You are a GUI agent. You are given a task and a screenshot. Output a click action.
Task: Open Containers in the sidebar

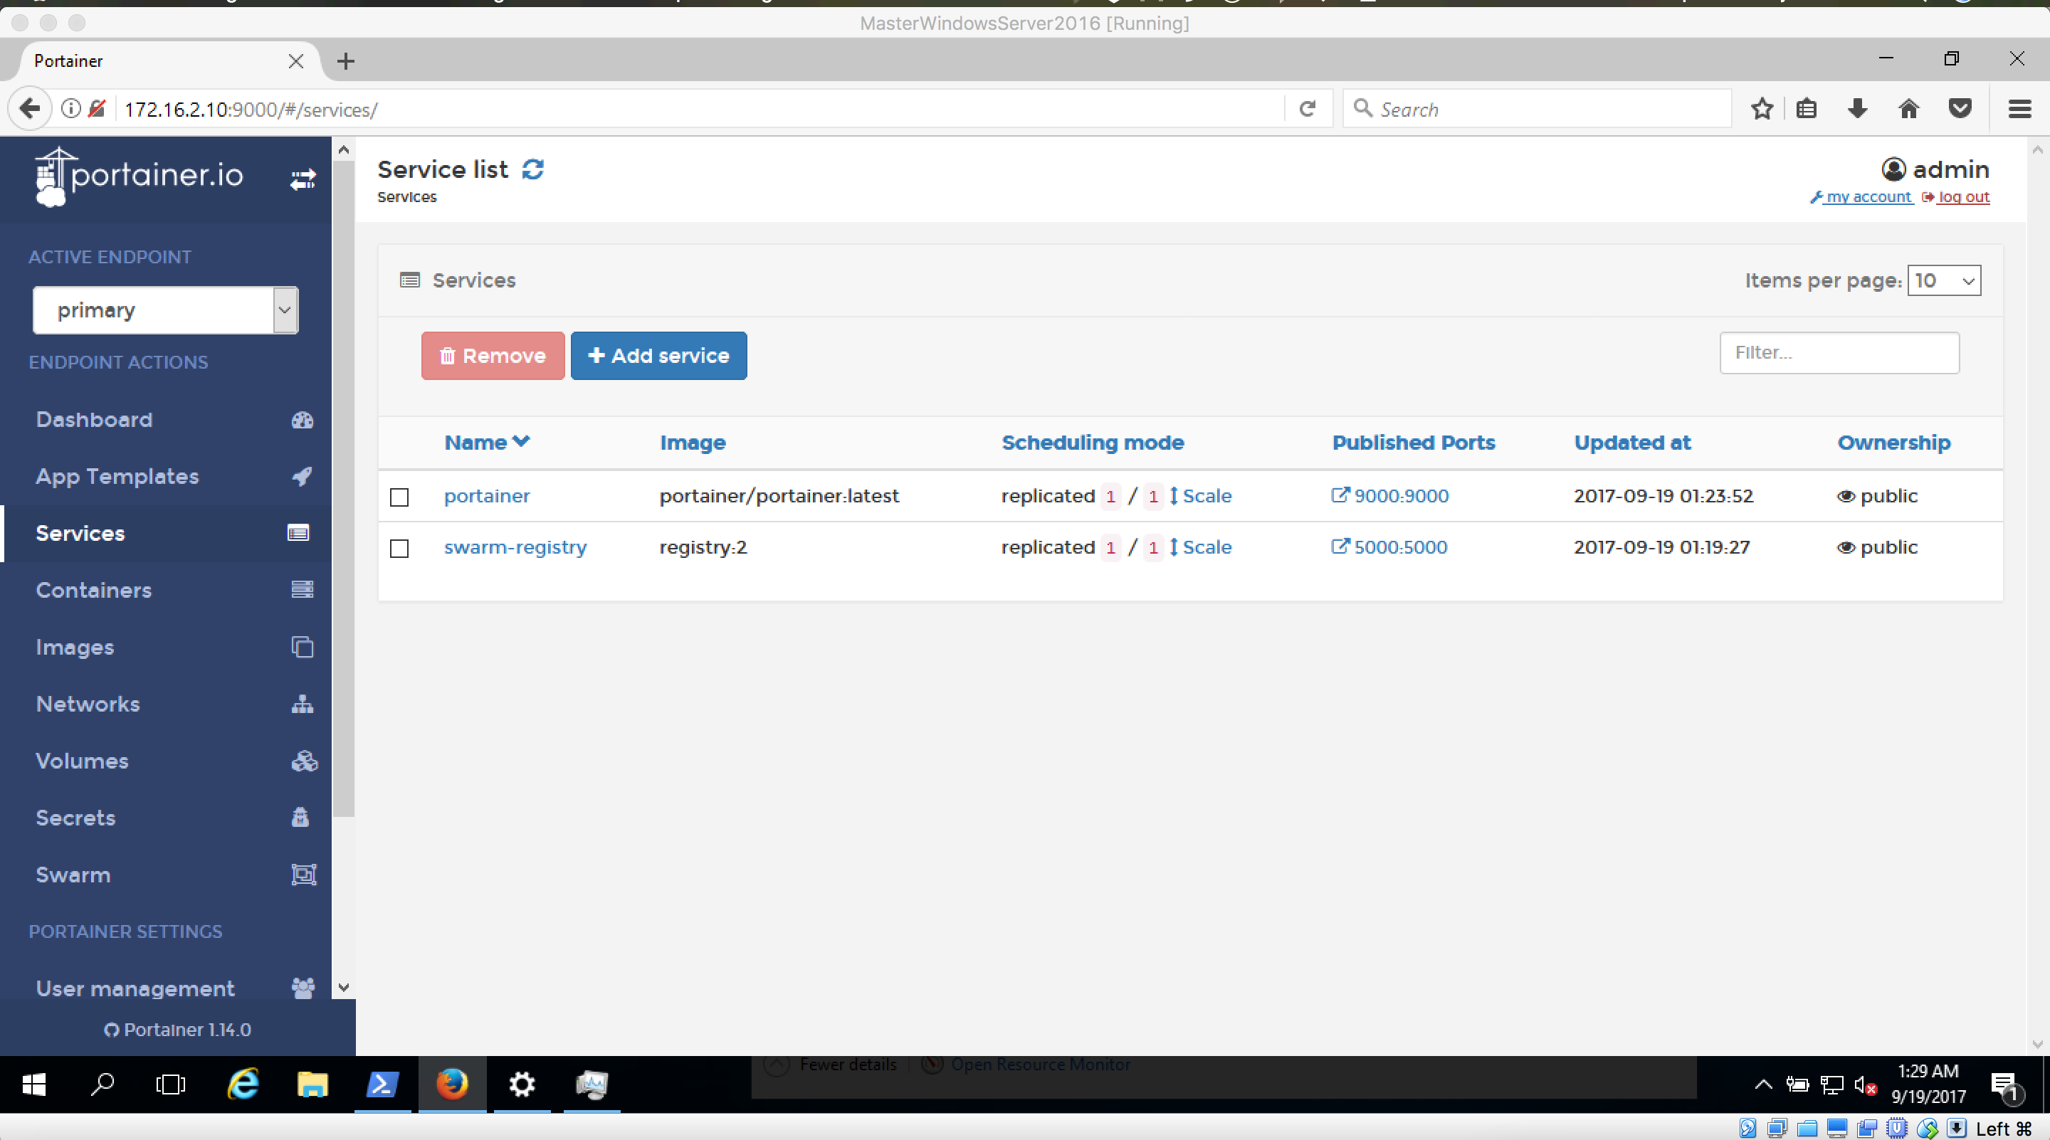pyautogui.click(x=94, y=589)
